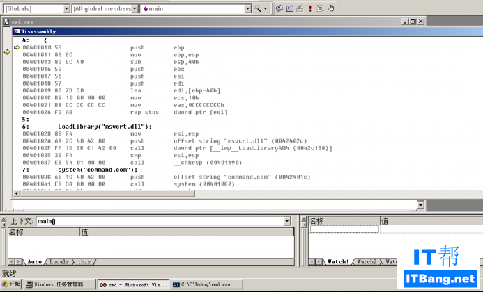Click the Disassembly window title icon
Viewport: 483px width, 292px height.
tap(17, 31)
